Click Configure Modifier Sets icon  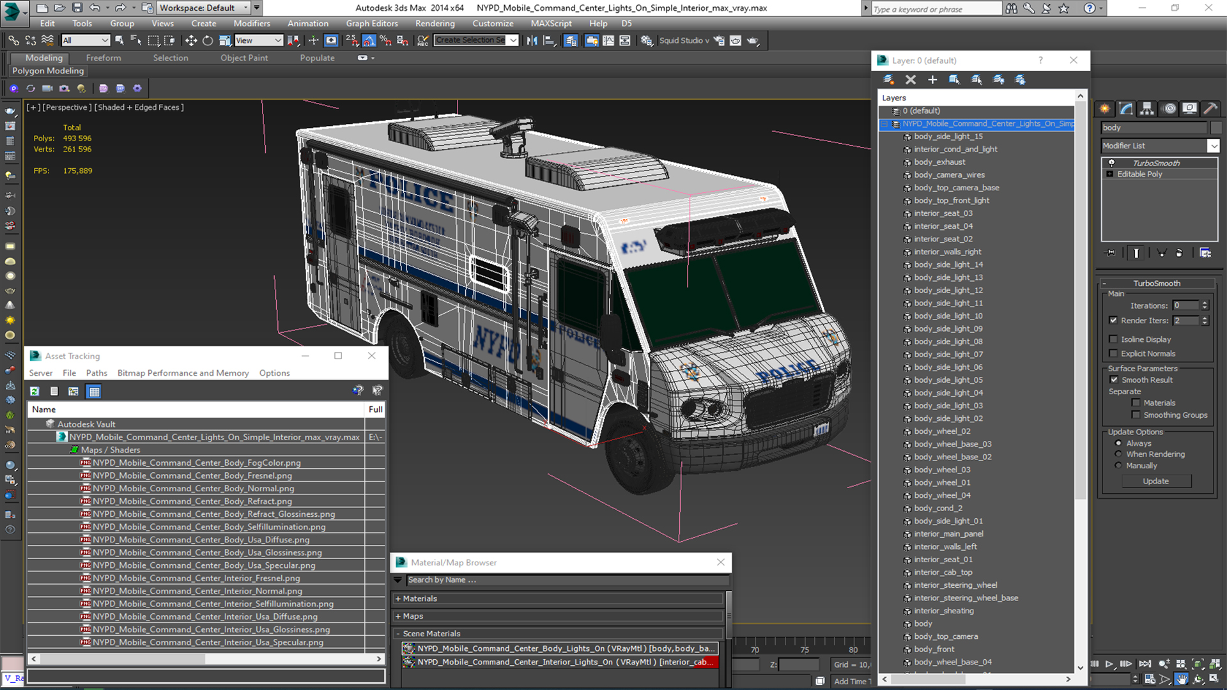click(x=1205, y=253)
